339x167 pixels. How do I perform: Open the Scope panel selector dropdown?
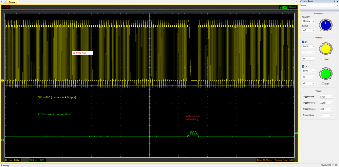click(319, 5)
